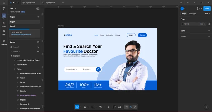Click the user avatar T
The image size is (212, 112).
click(182, 9)
